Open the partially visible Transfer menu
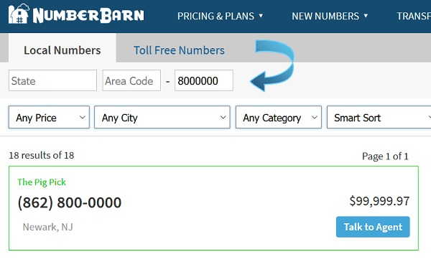 414,17
